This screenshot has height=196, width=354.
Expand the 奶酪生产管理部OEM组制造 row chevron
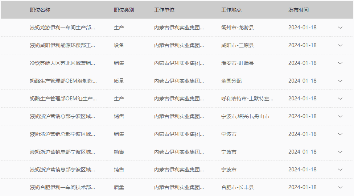pos(340,81)
